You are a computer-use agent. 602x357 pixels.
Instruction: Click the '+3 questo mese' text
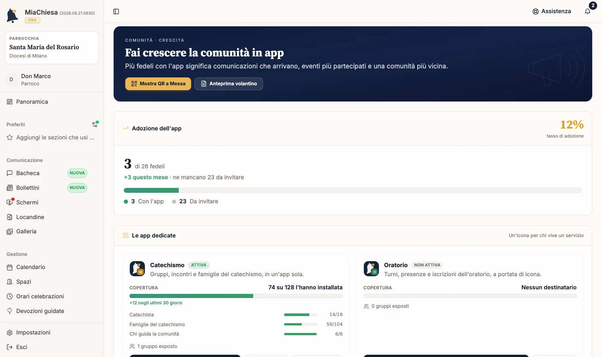tap(146, 177)
